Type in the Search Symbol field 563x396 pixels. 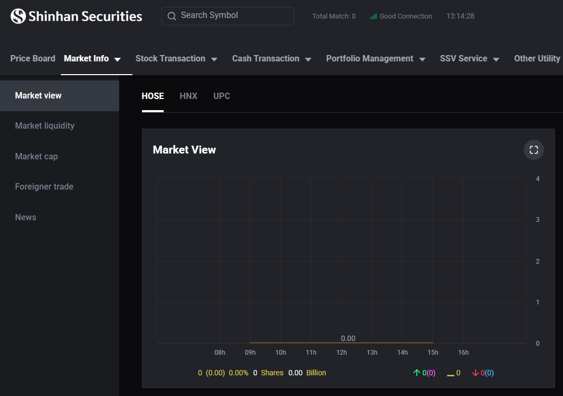(233, 16)
